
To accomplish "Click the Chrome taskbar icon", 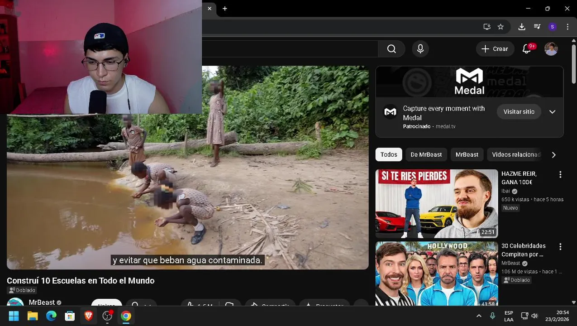I will (x=126, y=316).
